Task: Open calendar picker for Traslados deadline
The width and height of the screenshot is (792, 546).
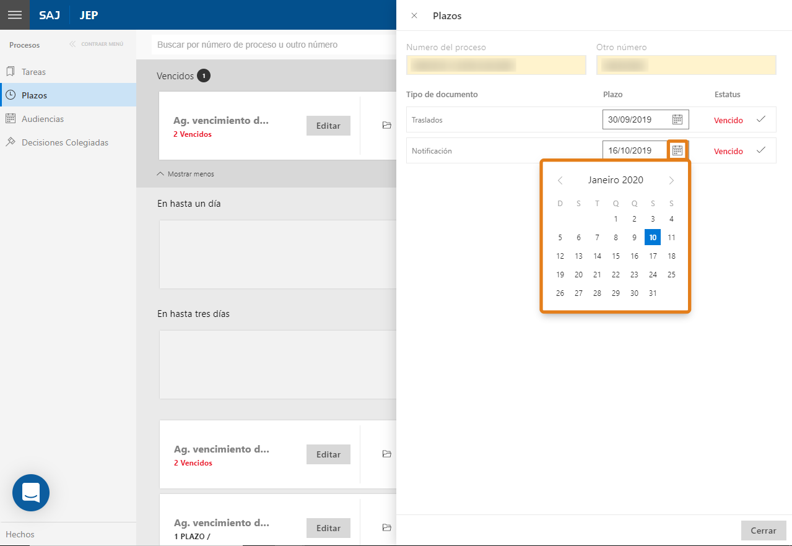Action: [x=677, y=119]
